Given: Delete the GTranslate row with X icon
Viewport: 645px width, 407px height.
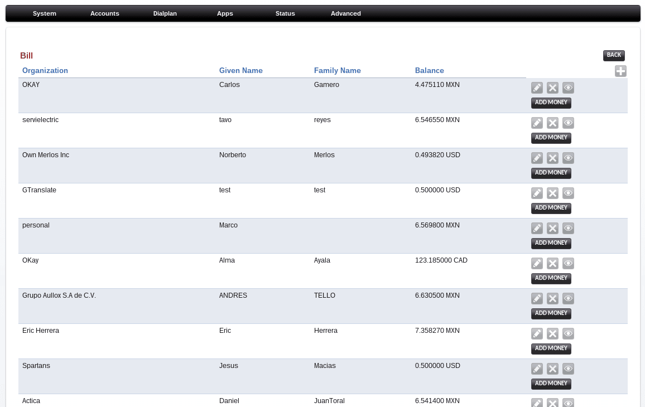Looking at the screenshot, I should [552, 193].
